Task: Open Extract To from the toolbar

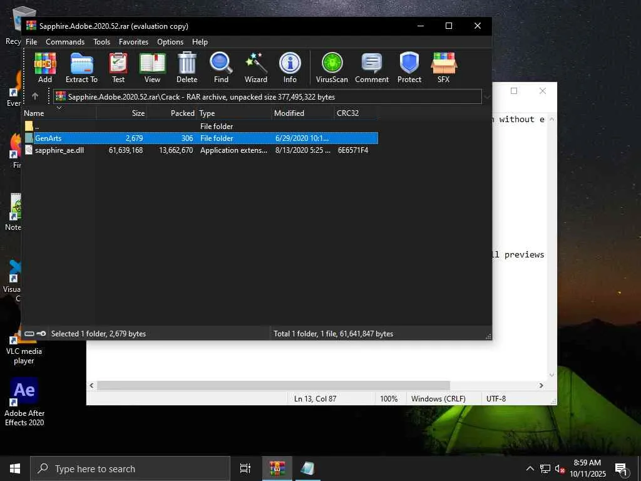Action: (x=82, y=68)
